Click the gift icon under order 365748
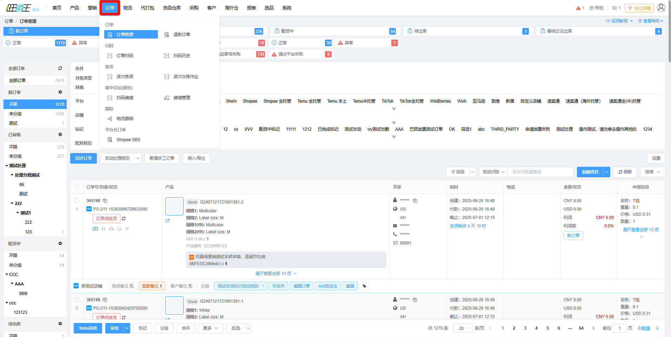The image size is (671, 337). pyautogui.click(x=103, y=229)
